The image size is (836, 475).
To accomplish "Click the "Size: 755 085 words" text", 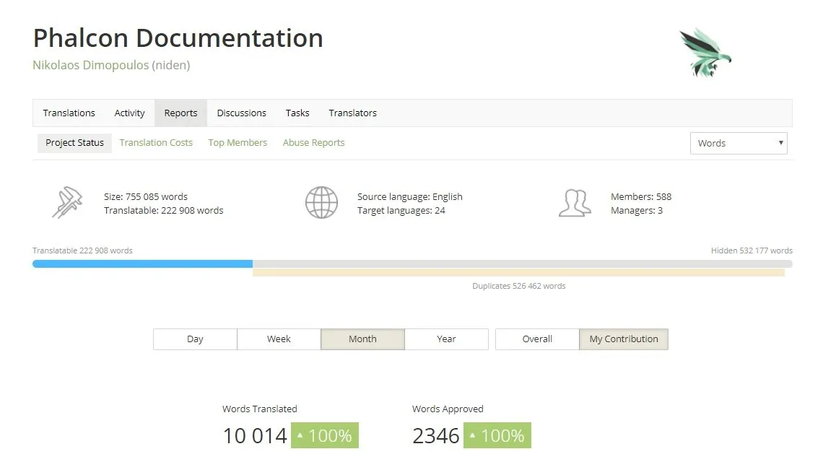I will [x=146, y=197].
